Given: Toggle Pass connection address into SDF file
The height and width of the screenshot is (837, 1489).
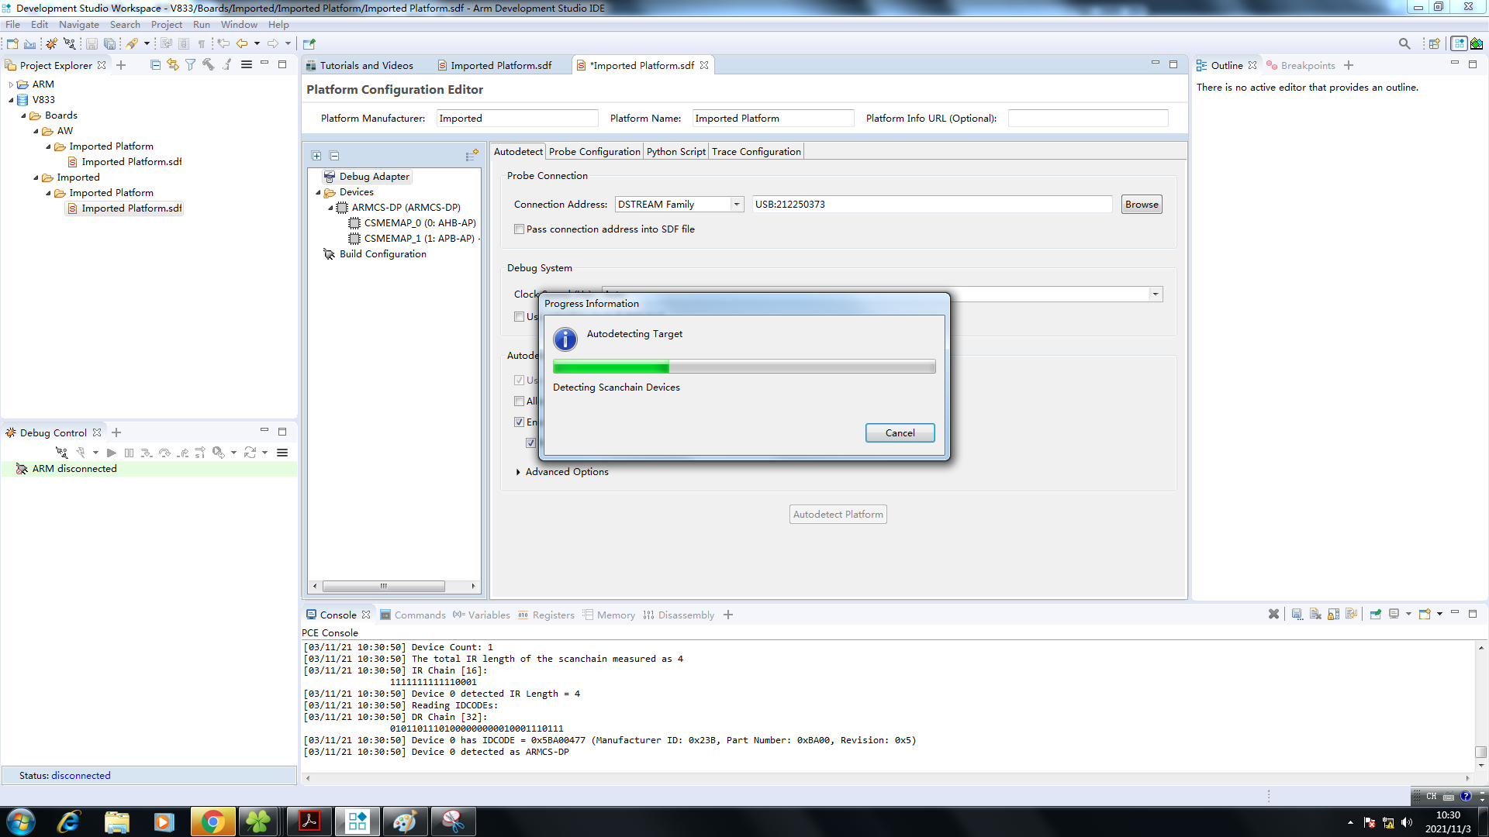Looking at the screenshot, I should click(x=520, y=229).
